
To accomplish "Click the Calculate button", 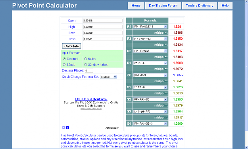I will [x=71, y=46].
